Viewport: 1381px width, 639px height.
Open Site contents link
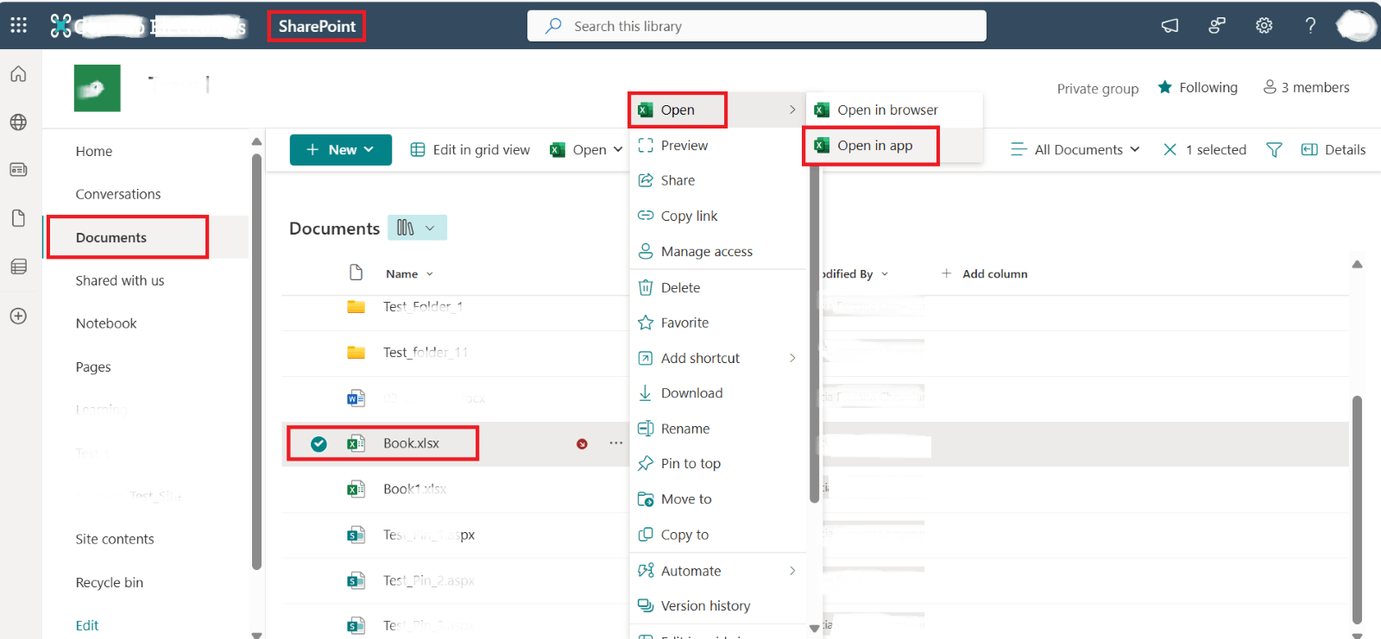pyautogui.click(x=115, y=540)
